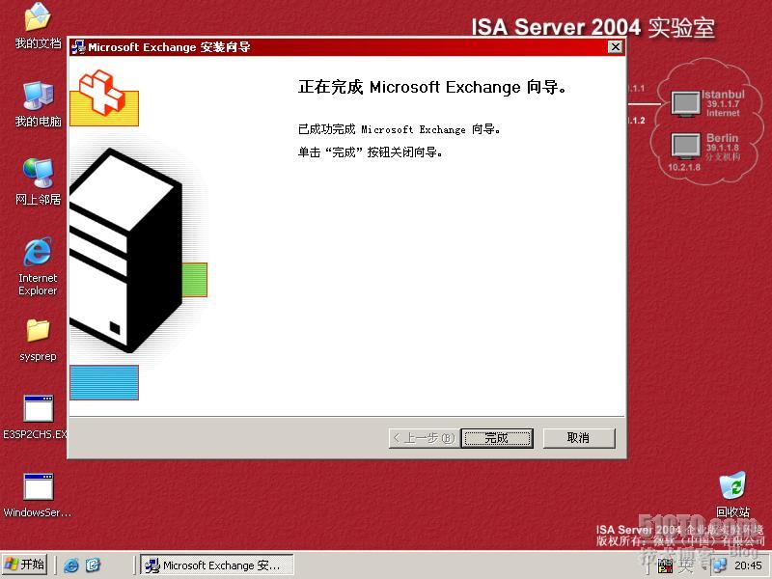Click the disabled 上一步 (Back) button

click(x=425, y=438)
